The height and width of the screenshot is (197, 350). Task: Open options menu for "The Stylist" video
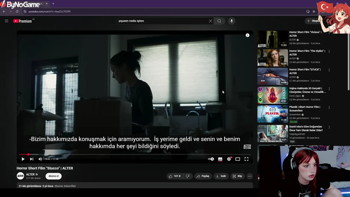click(329, 51)
